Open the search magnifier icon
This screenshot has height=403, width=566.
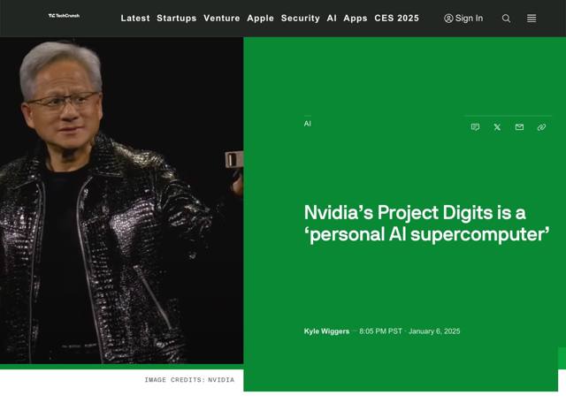tap(506, 19)
